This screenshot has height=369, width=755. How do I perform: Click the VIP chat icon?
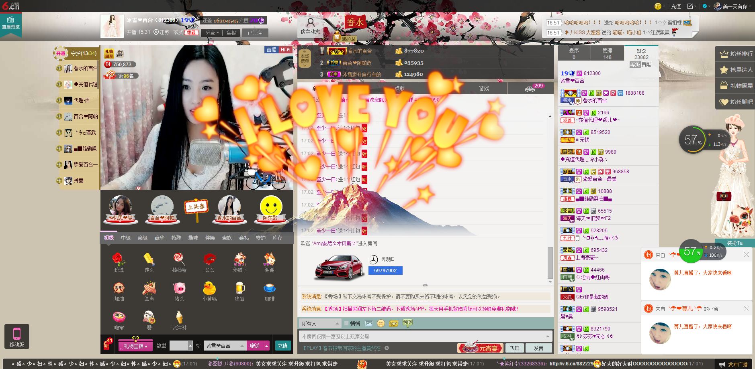click(x=393, y=323)
